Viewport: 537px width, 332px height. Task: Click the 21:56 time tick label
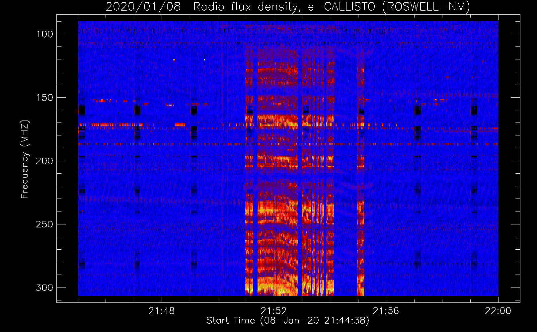pyautogui.click(x=386, y=311)
